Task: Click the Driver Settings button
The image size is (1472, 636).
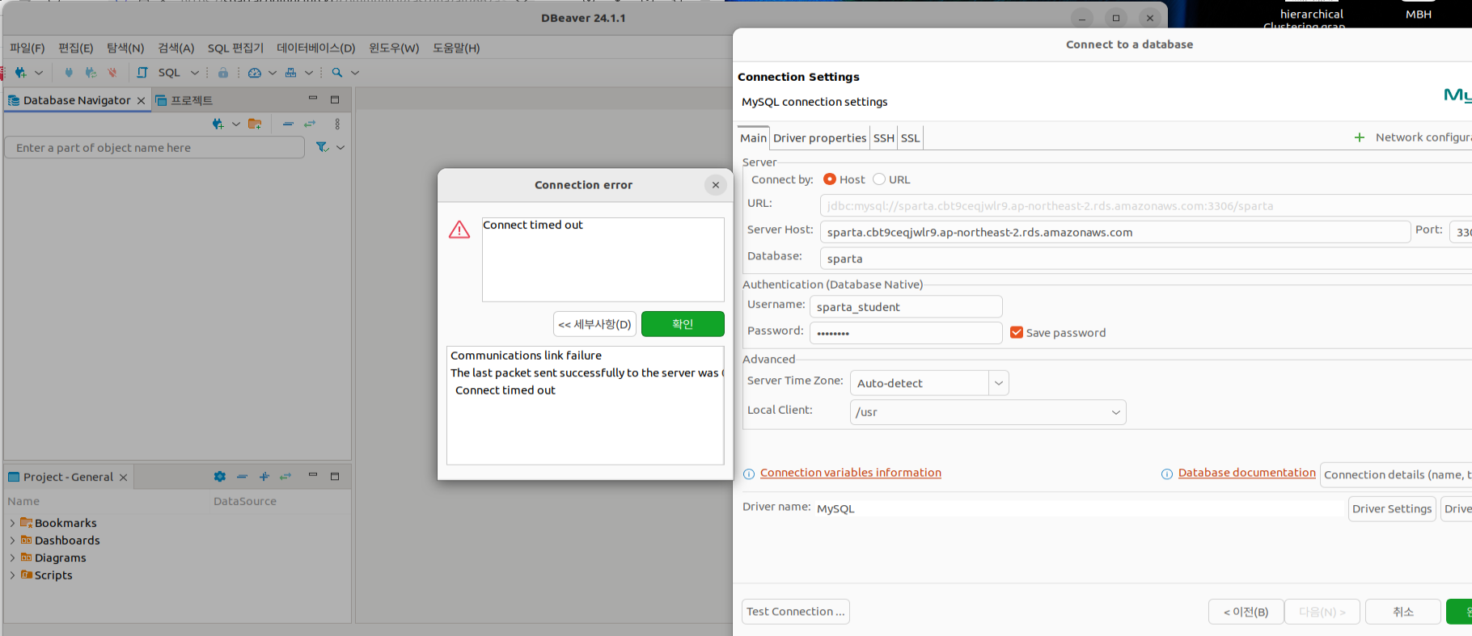Action: pos(1392,509)
